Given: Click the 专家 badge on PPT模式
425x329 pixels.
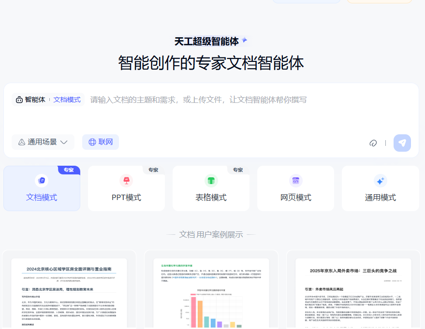Looking at the screenshot, I should click(x=153, y=170).
